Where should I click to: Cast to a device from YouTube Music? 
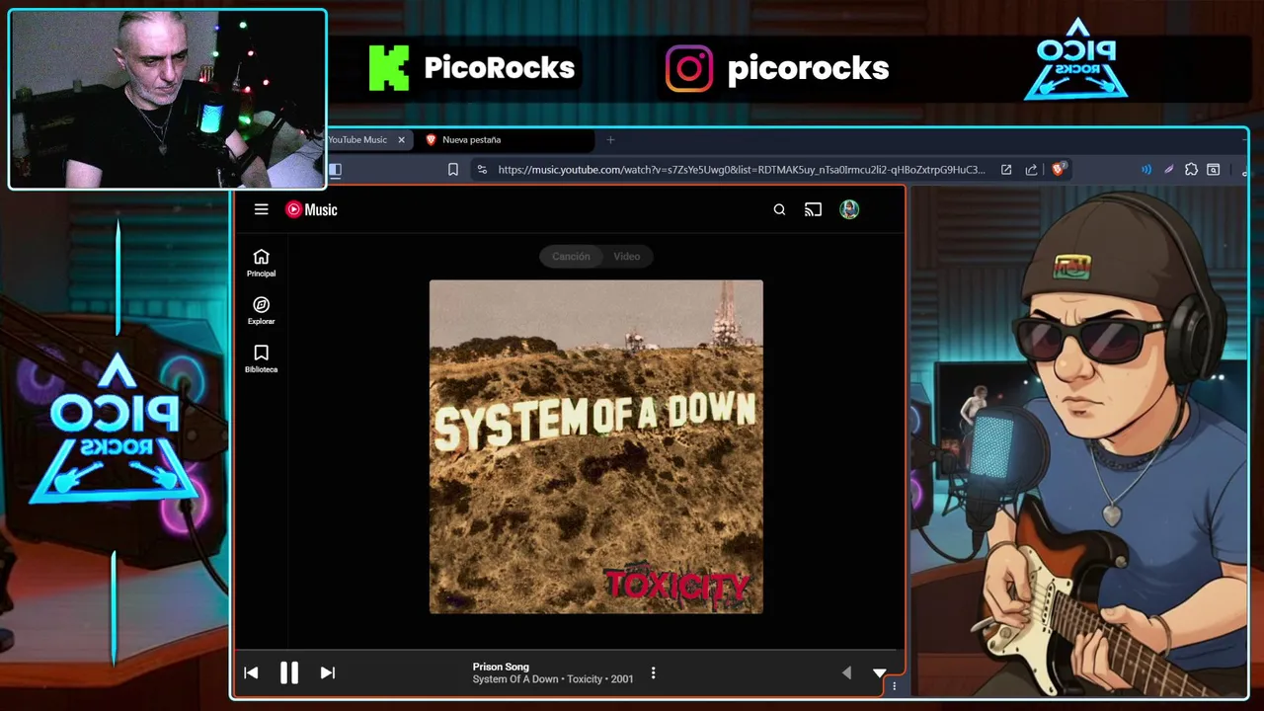[813, 209]
